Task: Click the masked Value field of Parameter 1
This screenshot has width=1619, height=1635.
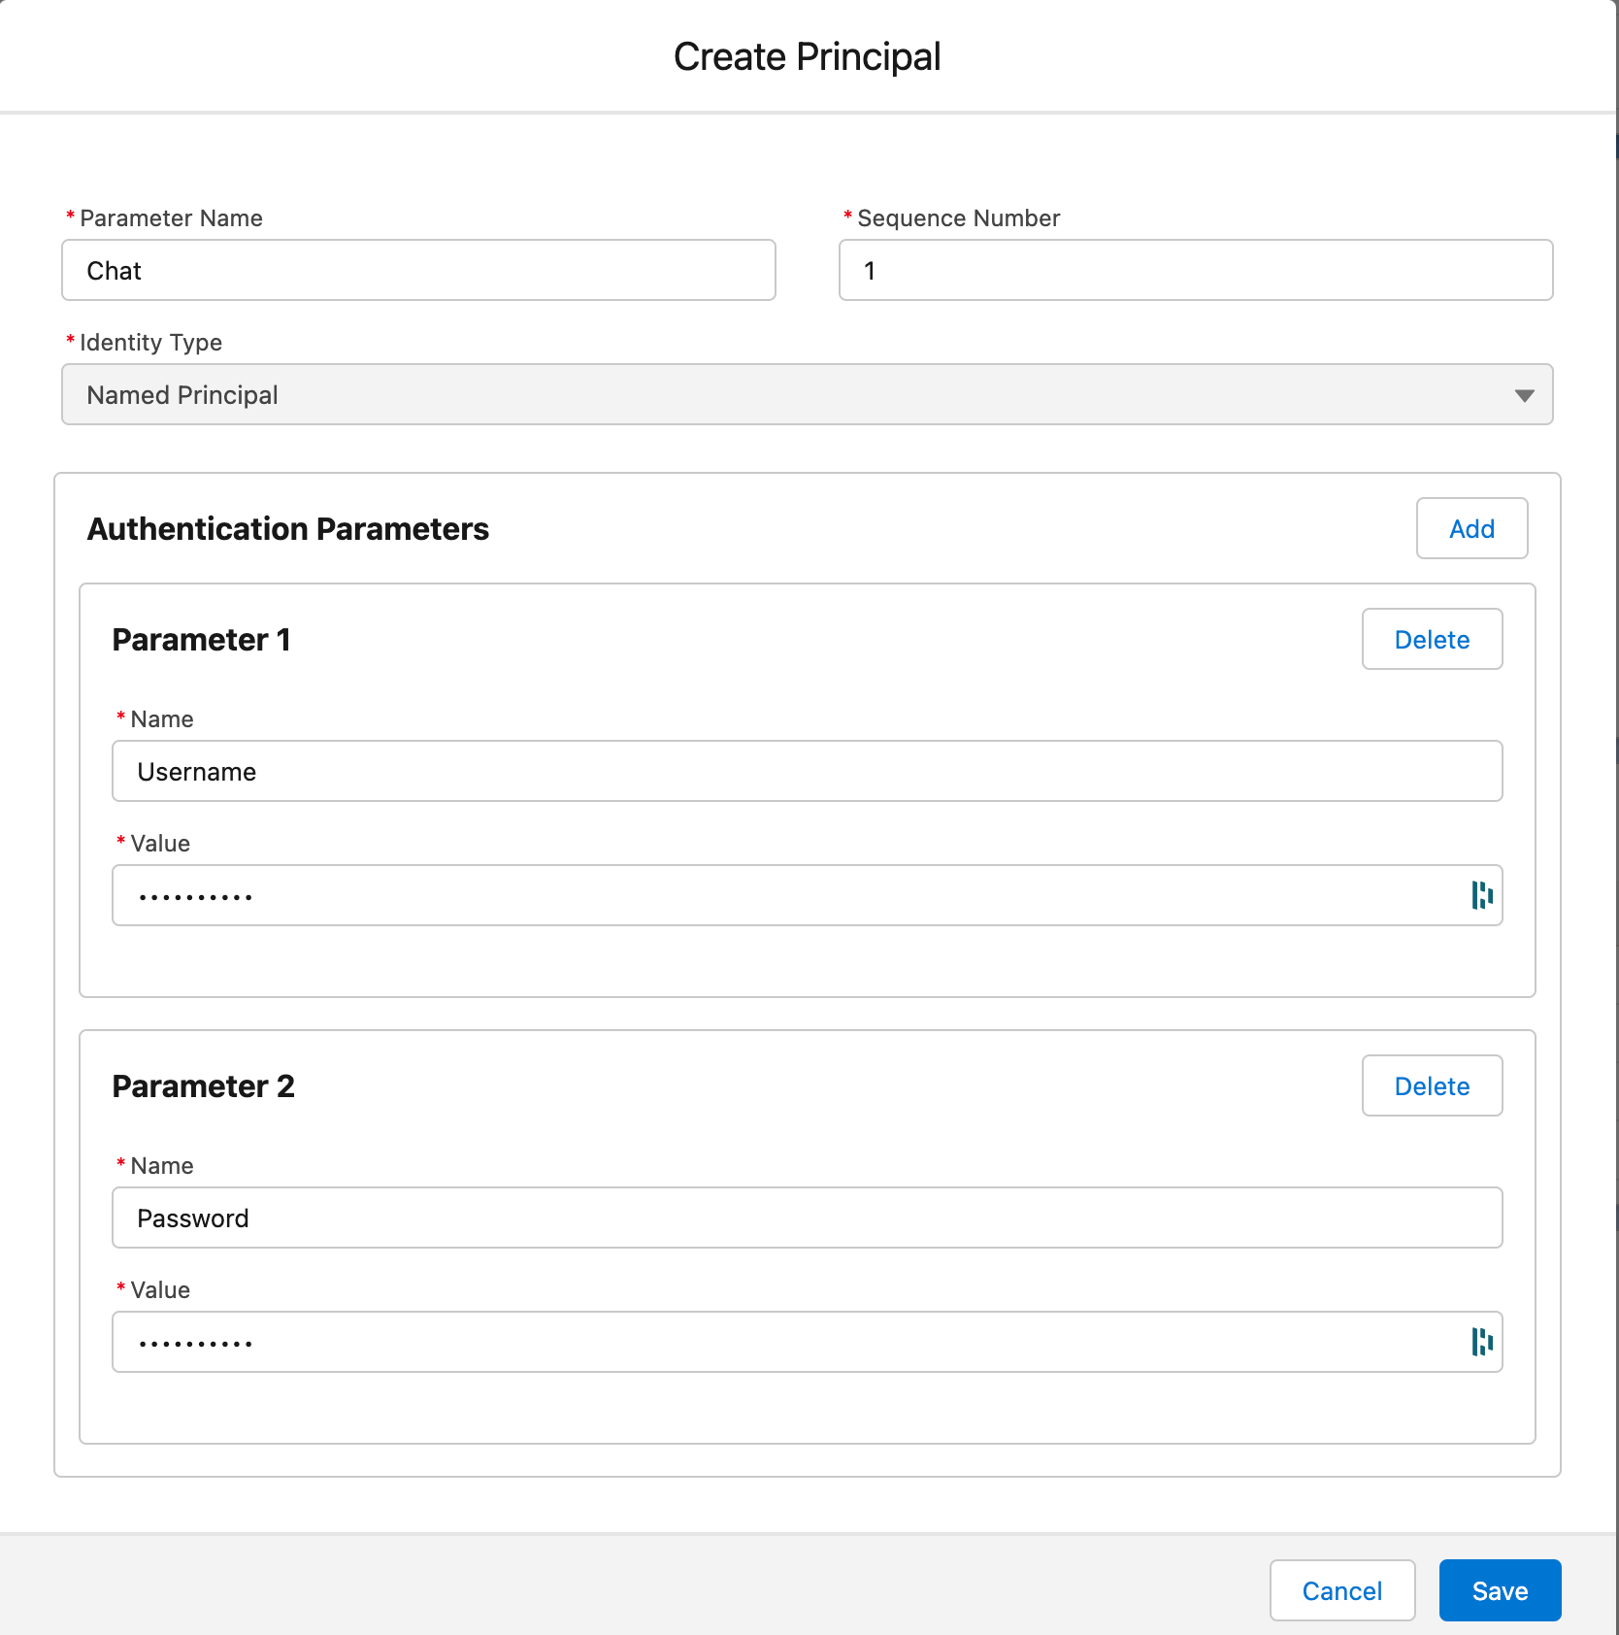Action: [776, 896]
